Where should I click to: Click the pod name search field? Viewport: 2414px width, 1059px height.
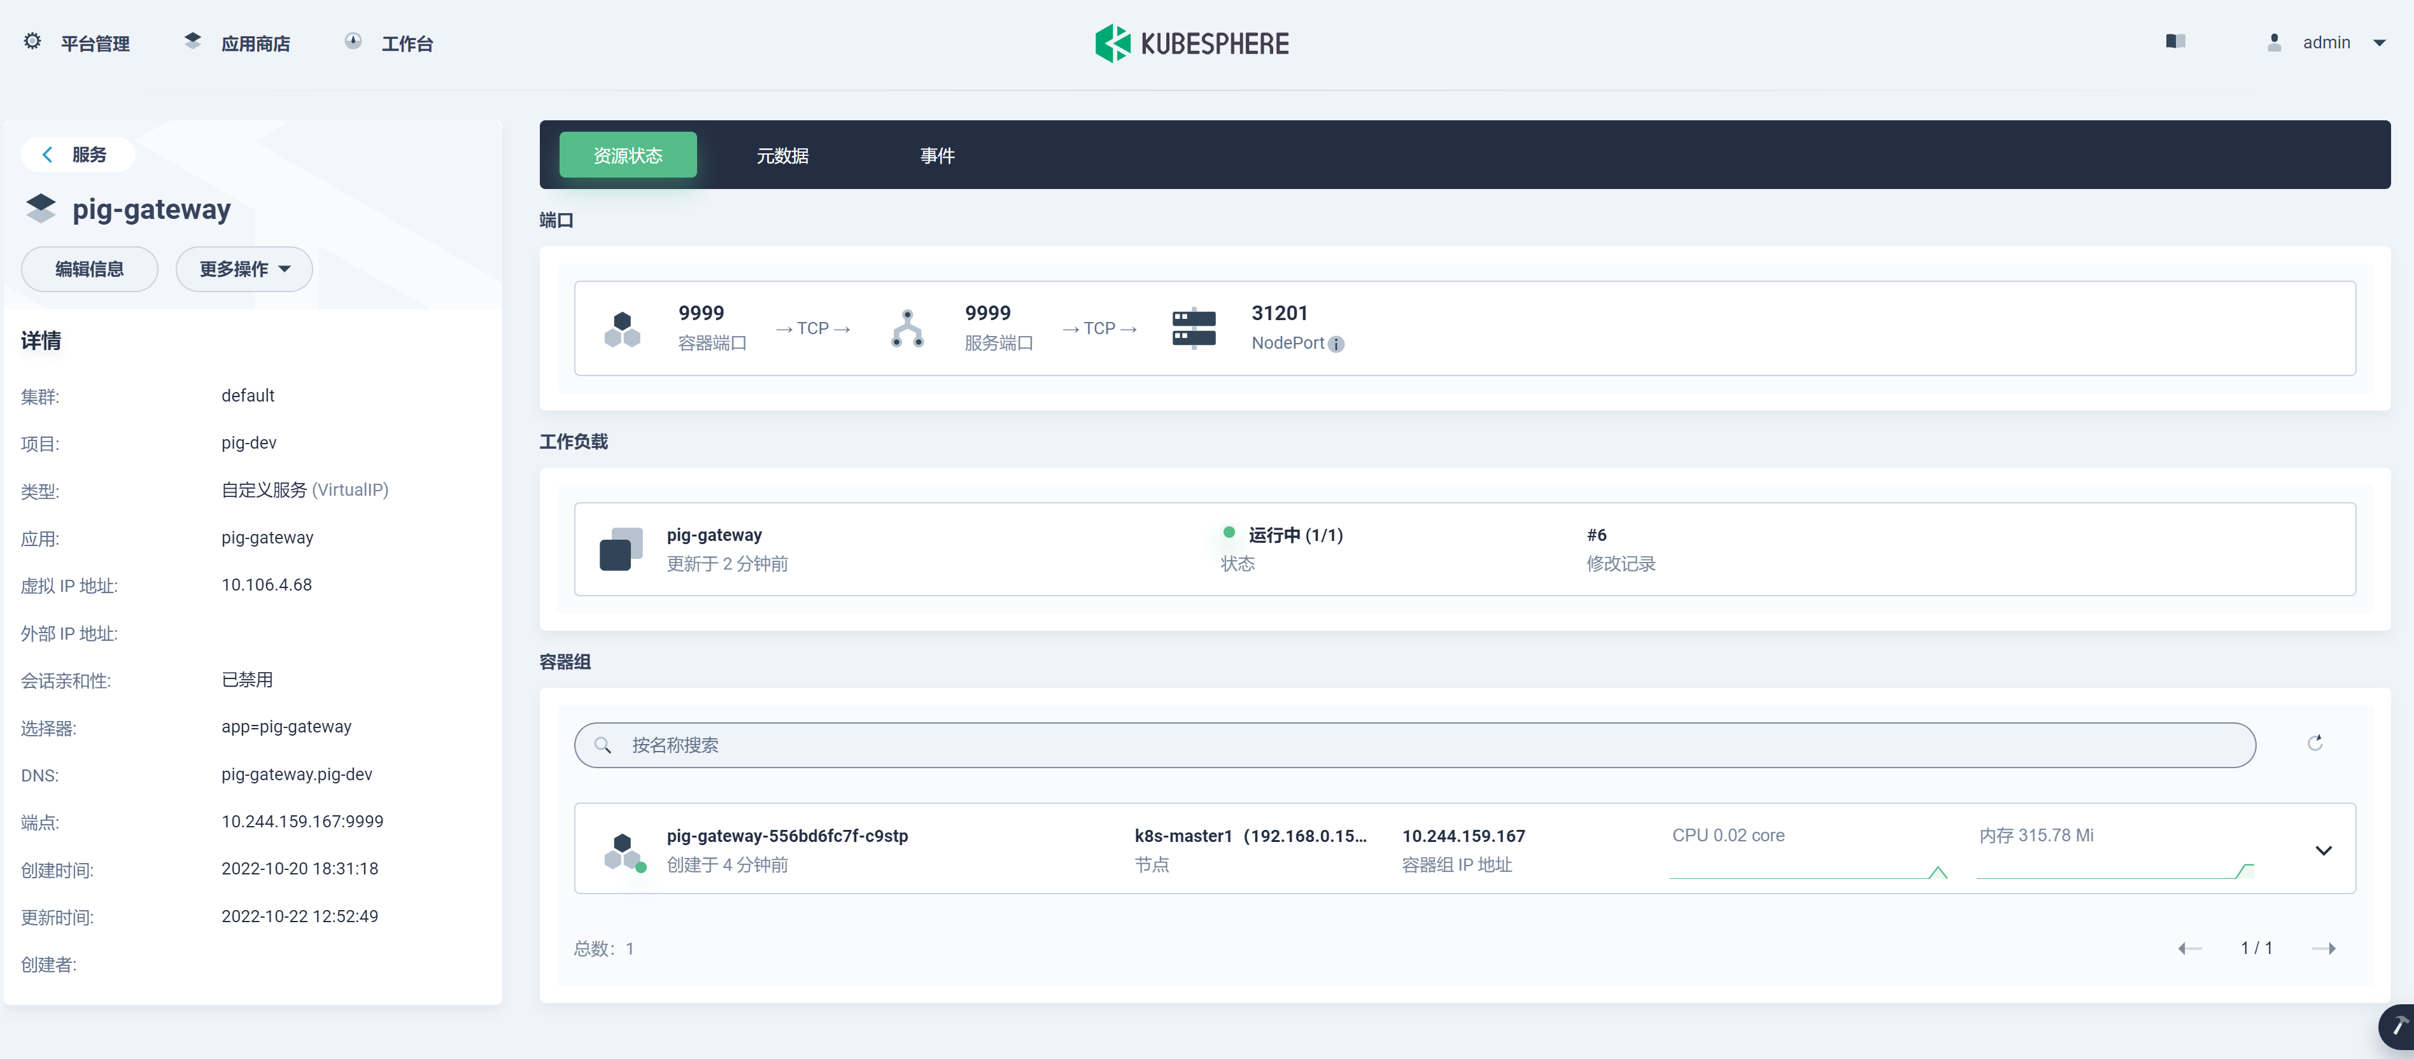(x=1414, y=745)
